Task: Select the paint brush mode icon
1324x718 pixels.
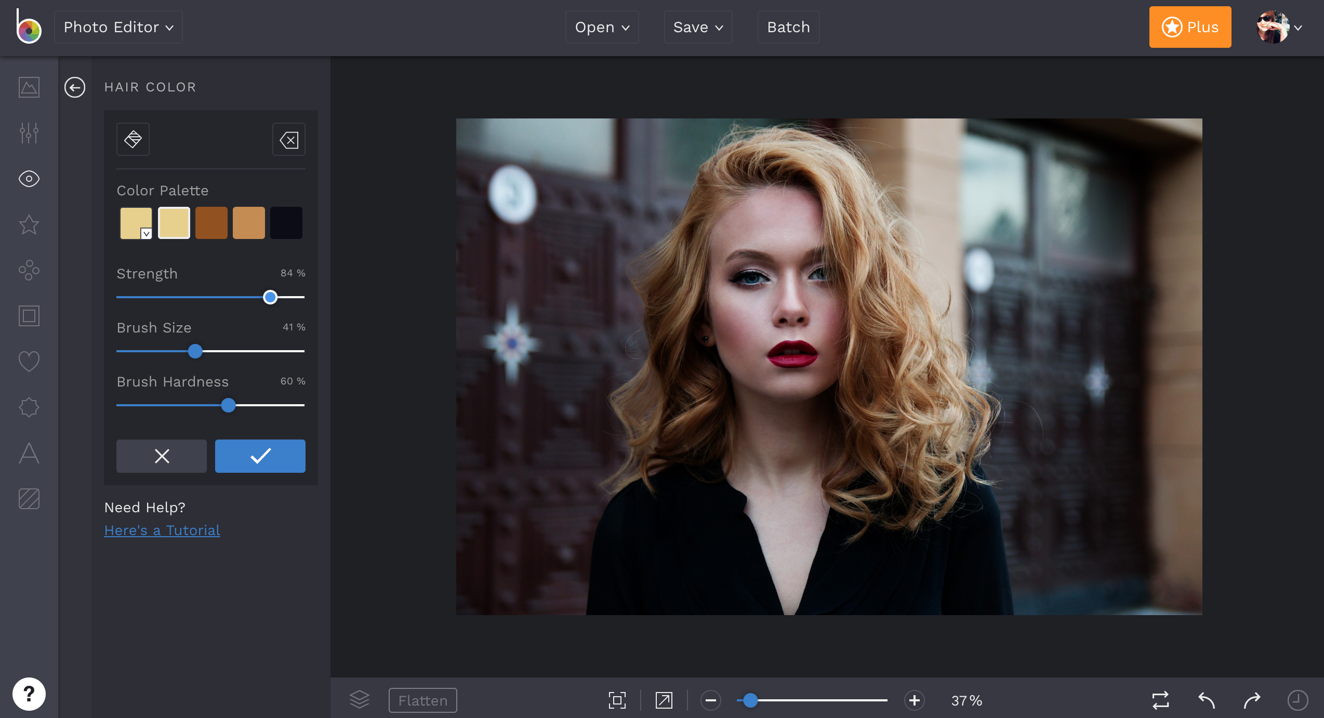Action: pos(133,139)
